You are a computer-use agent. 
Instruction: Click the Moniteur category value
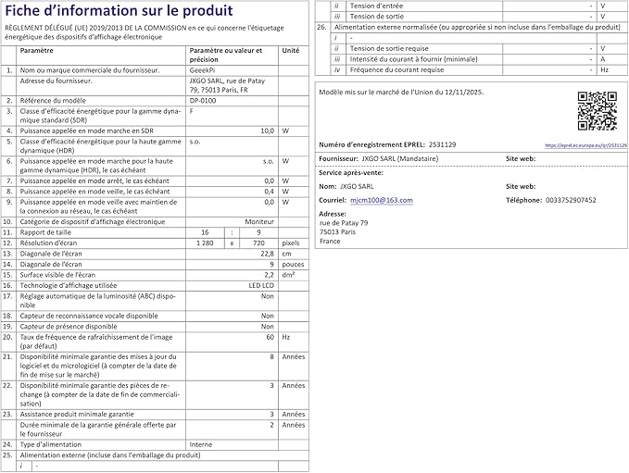[x=259, y=221]
